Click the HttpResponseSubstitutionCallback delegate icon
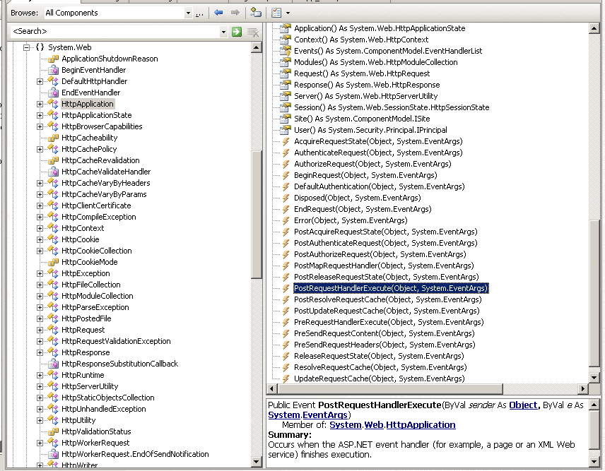The width and height of the screenshot is (605, 471). [x=53, y=364]
